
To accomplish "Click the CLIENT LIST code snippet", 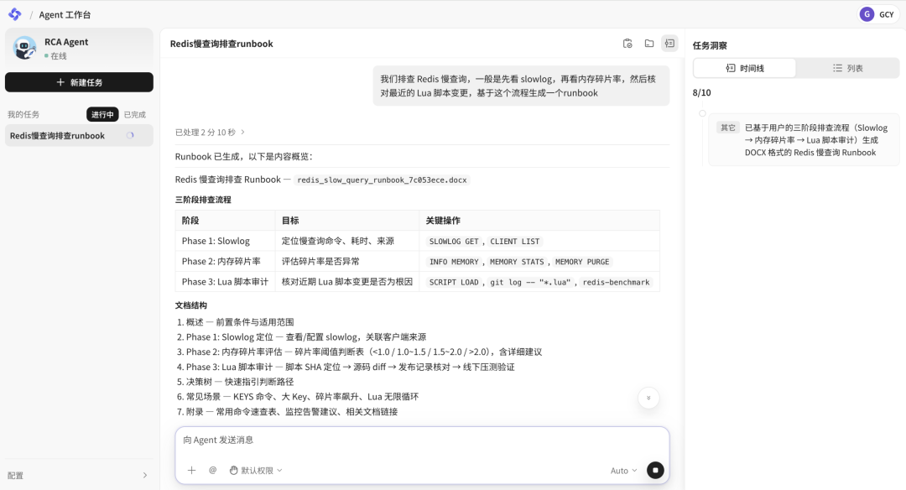I will coord(514,242).
